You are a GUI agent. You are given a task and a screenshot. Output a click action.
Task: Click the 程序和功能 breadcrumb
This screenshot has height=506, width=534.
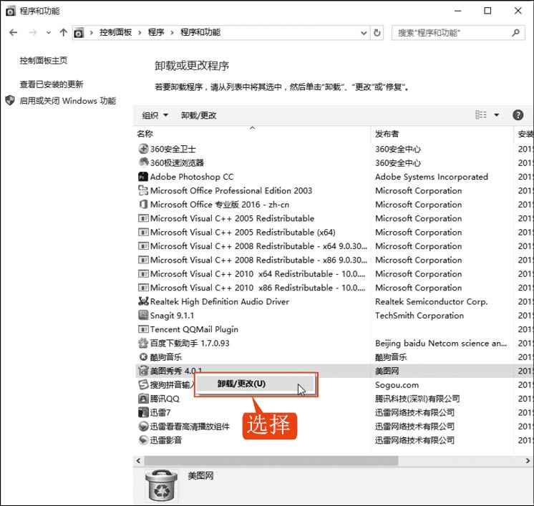point(200,32)
